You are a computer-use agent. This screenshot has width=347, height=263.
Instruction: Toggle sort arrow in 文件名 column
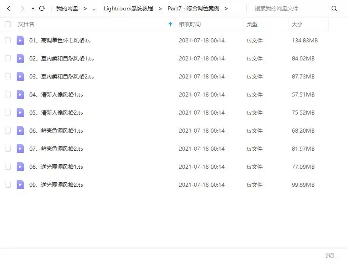(170, 24)
